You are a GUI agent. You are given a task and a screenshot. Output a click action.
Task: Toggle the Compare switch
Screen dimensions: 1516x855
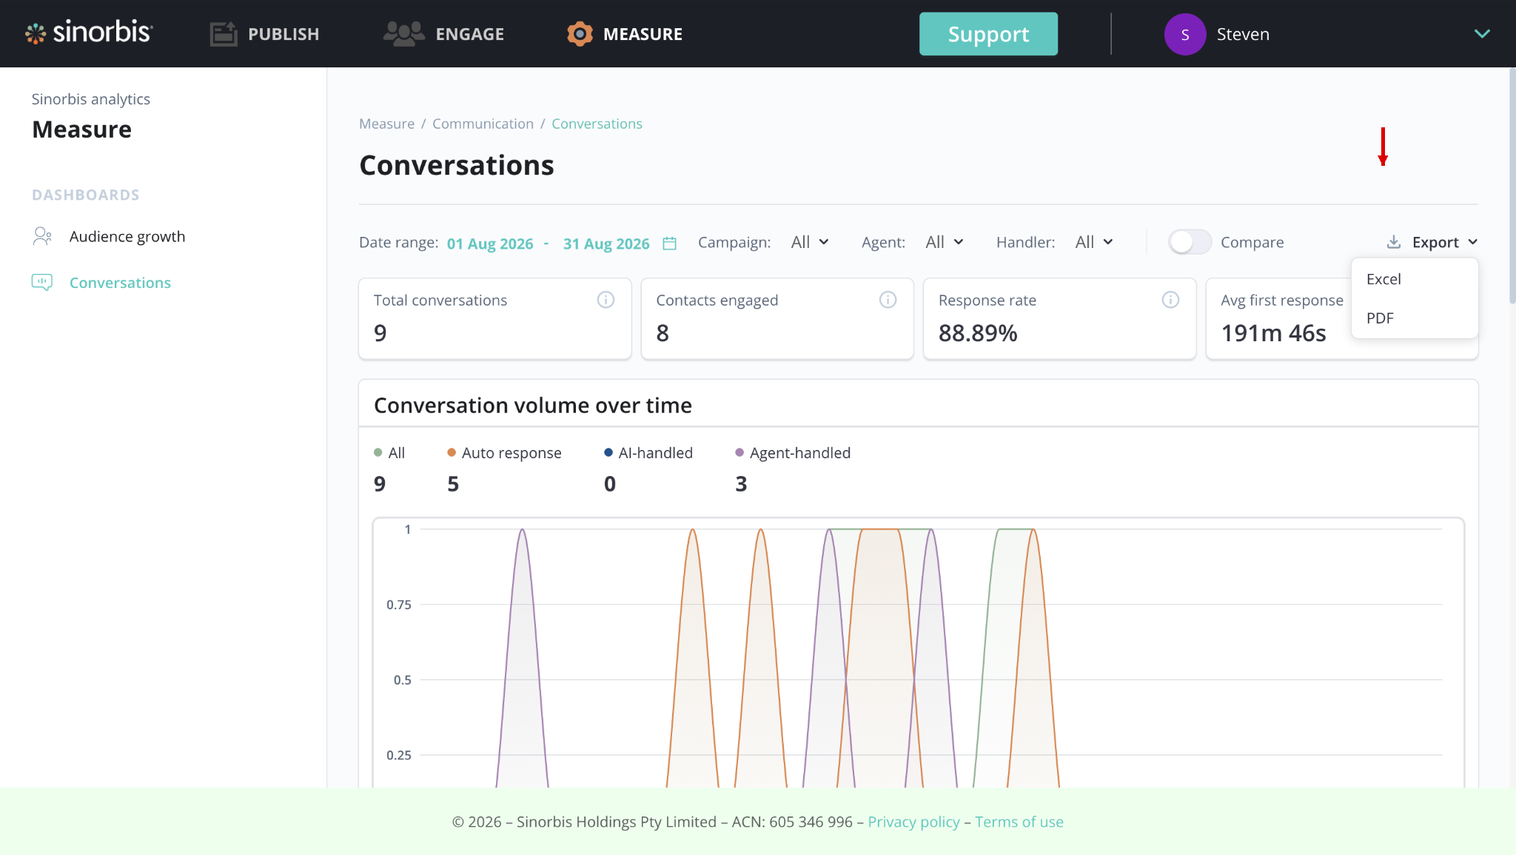coord(1190,242)
